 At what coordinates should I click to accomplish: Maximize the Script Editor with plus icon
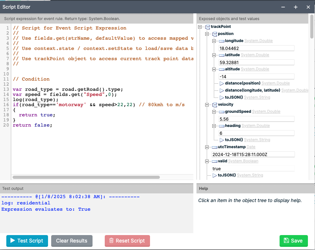(x=296, y=7)
